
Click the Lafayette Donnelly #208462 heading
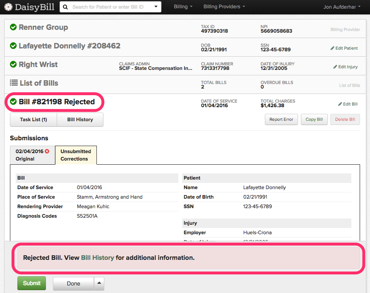pyautogui.click(x=70, y=46)
